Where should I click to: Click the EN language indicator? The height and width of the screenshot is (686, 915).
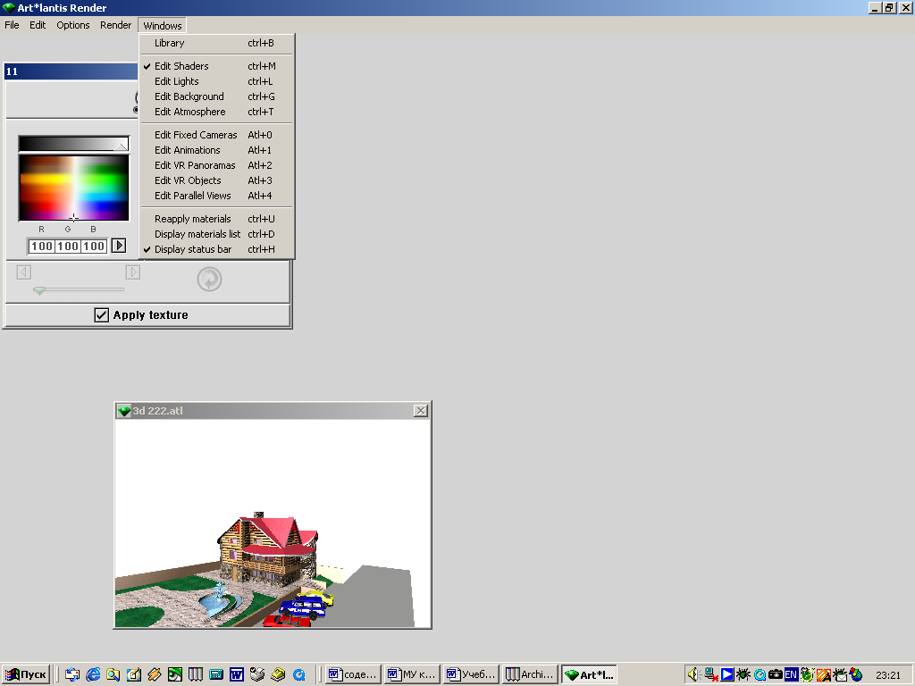(791, 674)
